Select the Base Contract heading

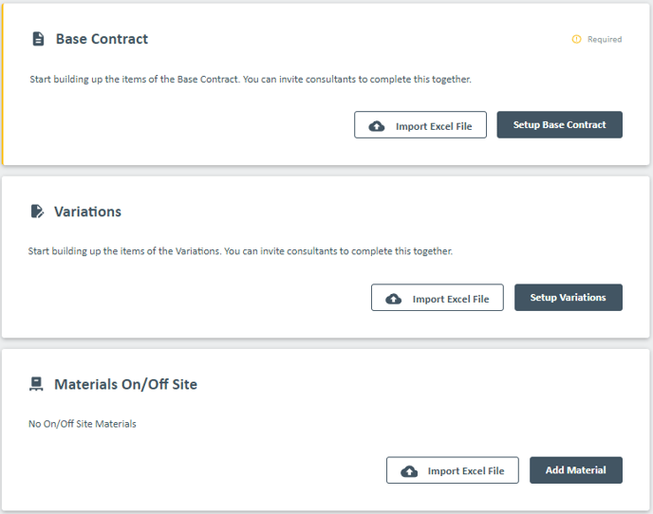click(102, 39)
